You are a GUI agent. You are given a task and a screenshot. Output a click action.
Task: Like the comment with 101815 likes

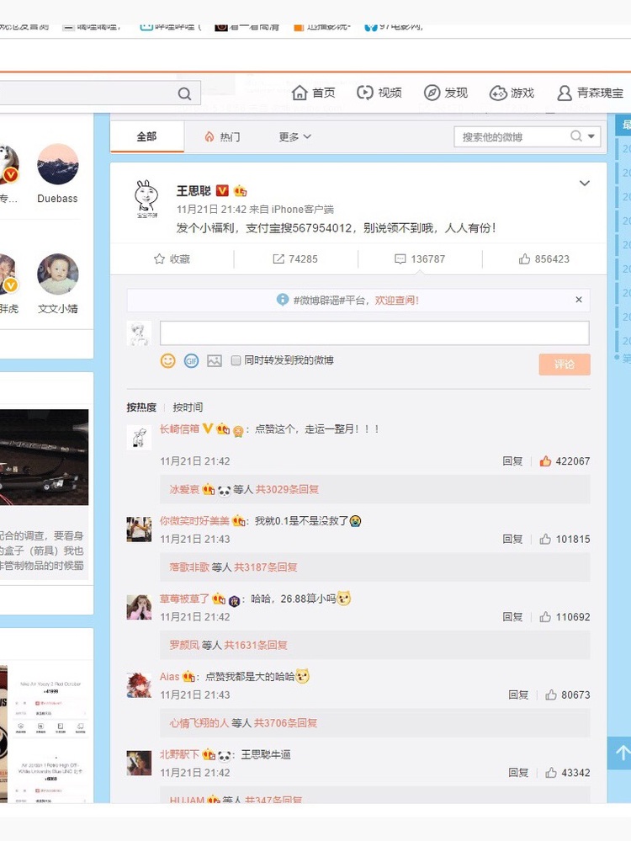tap(545, 539)
